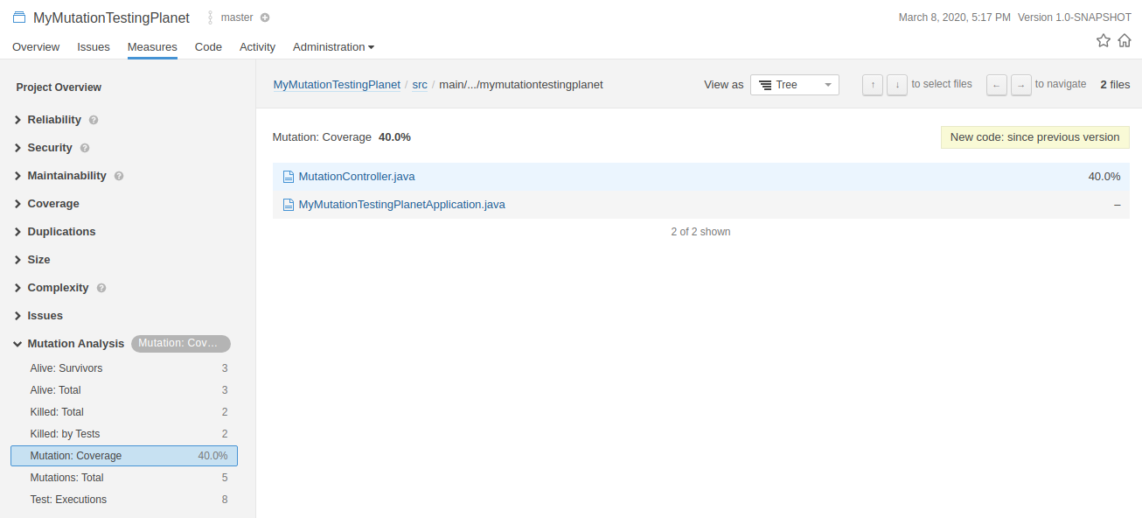Image resolution: width=1142 pixels, height=518 pixels.
Task: Go to the Issues tab in top navigation
Action: click(x=94, y=47)
